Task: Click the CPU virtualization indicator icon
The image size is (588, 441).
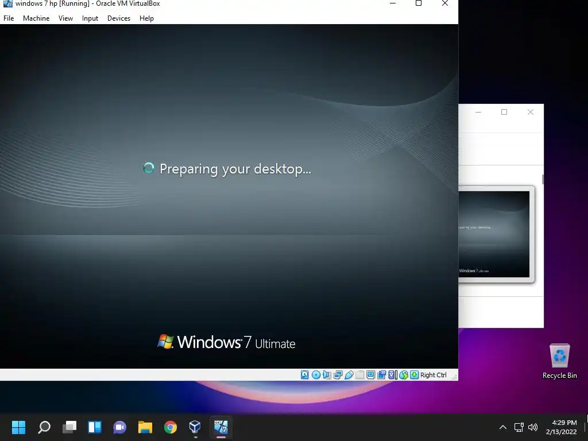Action: tap(393, 374)
